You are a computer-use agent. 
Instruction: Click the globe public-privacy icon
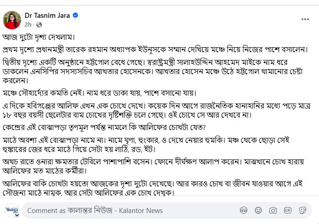[x=39, y=25]
